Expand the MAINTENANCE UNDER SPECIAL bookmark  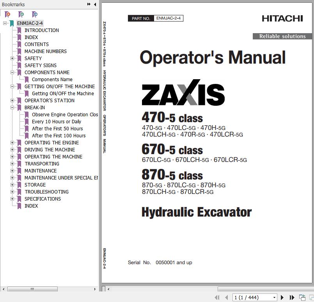pyautogui.click(x=12, y=178)
